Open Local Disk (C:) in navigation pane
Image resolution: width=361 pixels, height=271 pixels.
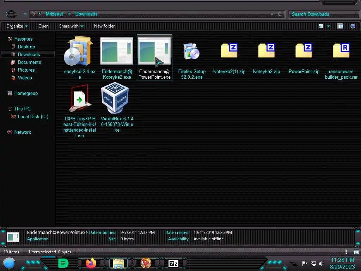pos(33,116)
